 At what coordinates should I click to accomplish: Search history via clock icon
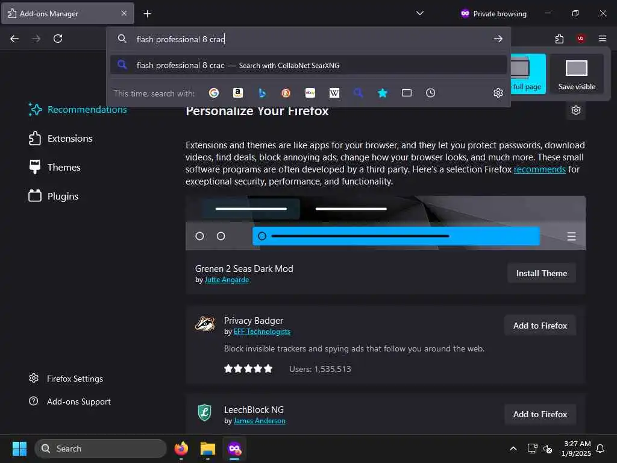click(x=430, y=93)
